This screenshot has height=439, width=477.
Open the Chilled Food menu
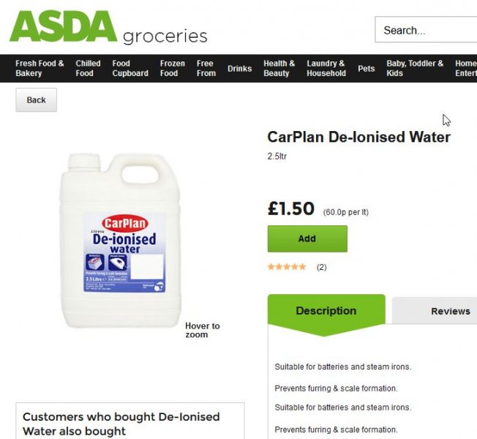[x=88, y=68]
